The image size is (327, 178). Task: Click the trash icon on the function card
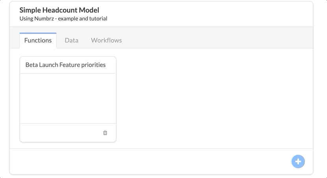(x=105, y=133)
